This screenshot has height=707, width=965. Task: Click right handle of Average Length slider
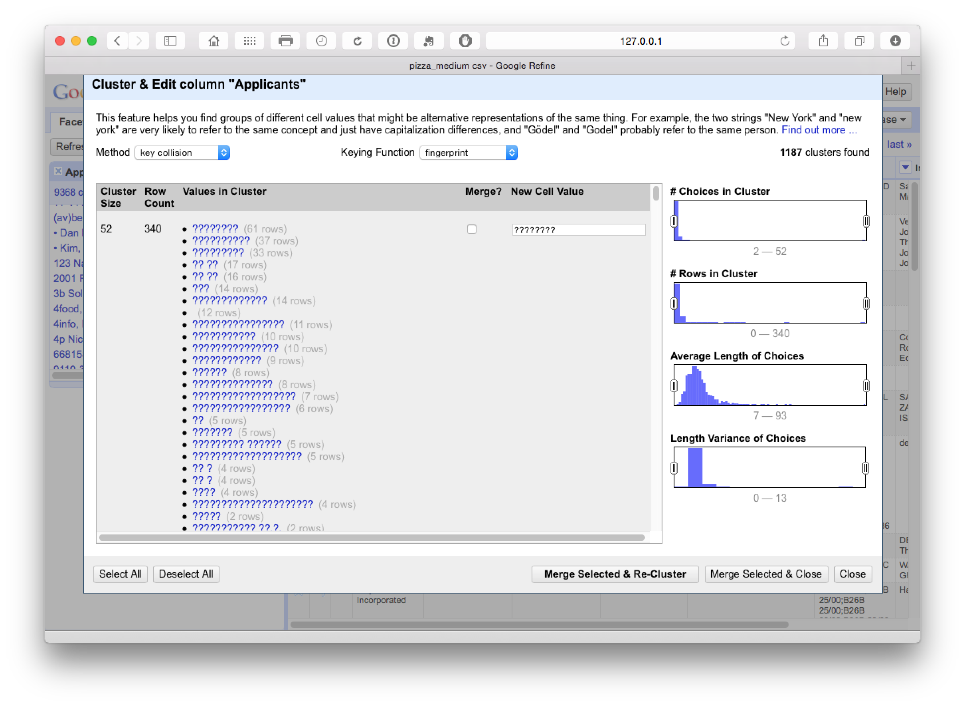coord(866,385)
